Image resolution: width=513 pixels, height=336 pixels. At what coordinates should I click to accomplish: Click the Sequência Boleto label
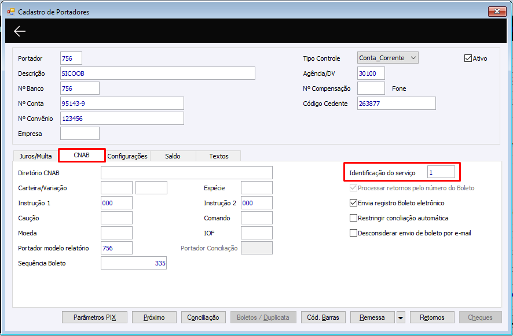(42, 263)
